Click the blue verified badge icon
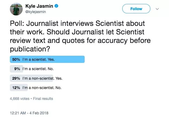The image size is (169, 117). pyautogui.click(x=57, y=6)
